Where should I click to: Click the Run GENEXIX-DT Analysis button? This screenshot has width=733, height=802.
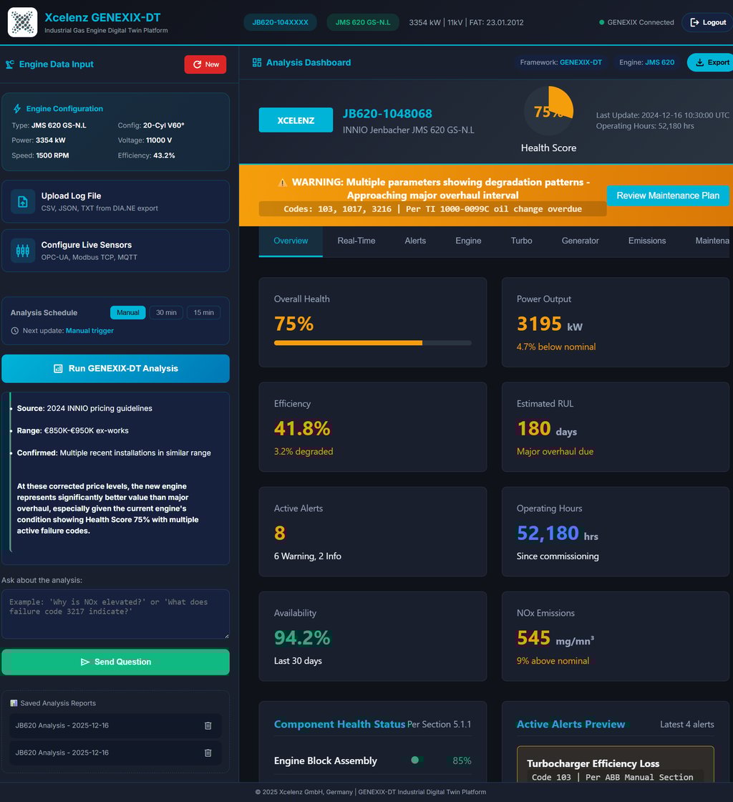pos(115,369)
